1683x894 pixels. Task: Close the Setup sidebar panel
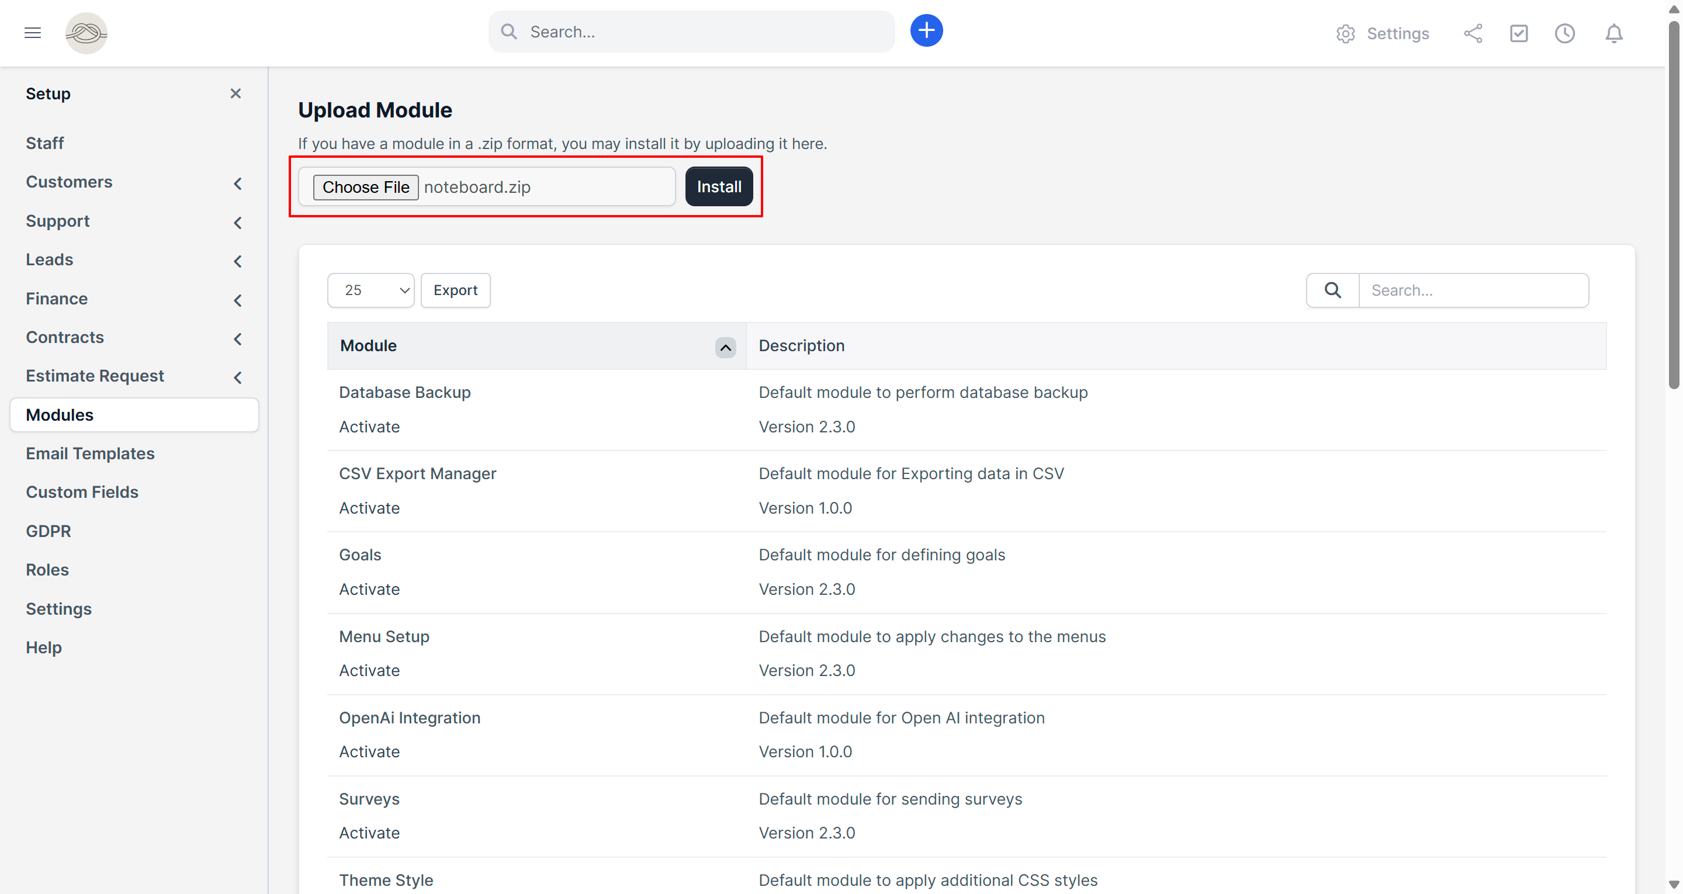click(236, 93)
